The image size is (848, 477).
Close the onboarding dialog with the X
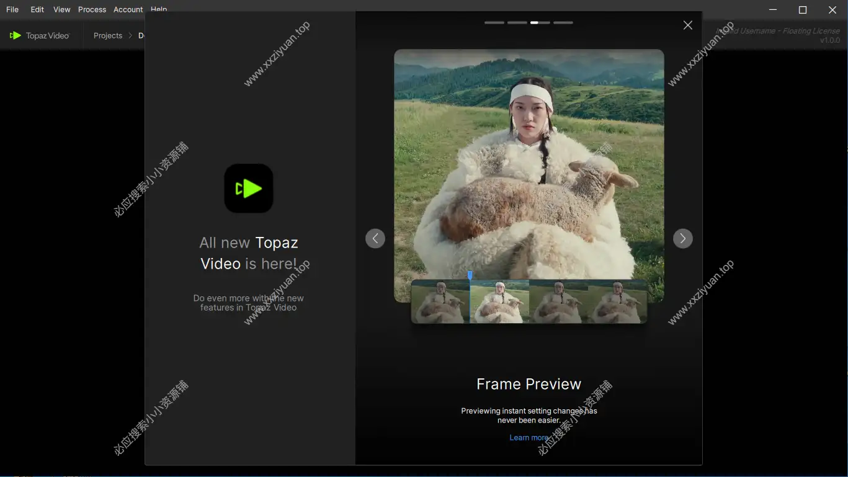pos(687,25)
